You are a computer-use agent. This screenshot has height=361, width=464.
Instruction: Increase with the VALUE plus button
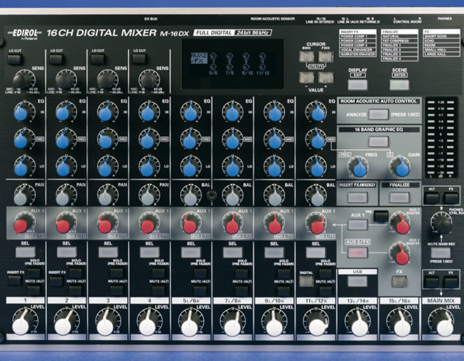326,77
